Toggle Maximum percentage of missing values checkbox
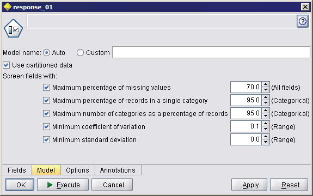This screenshot has width=313, height=196. [46, 88]
